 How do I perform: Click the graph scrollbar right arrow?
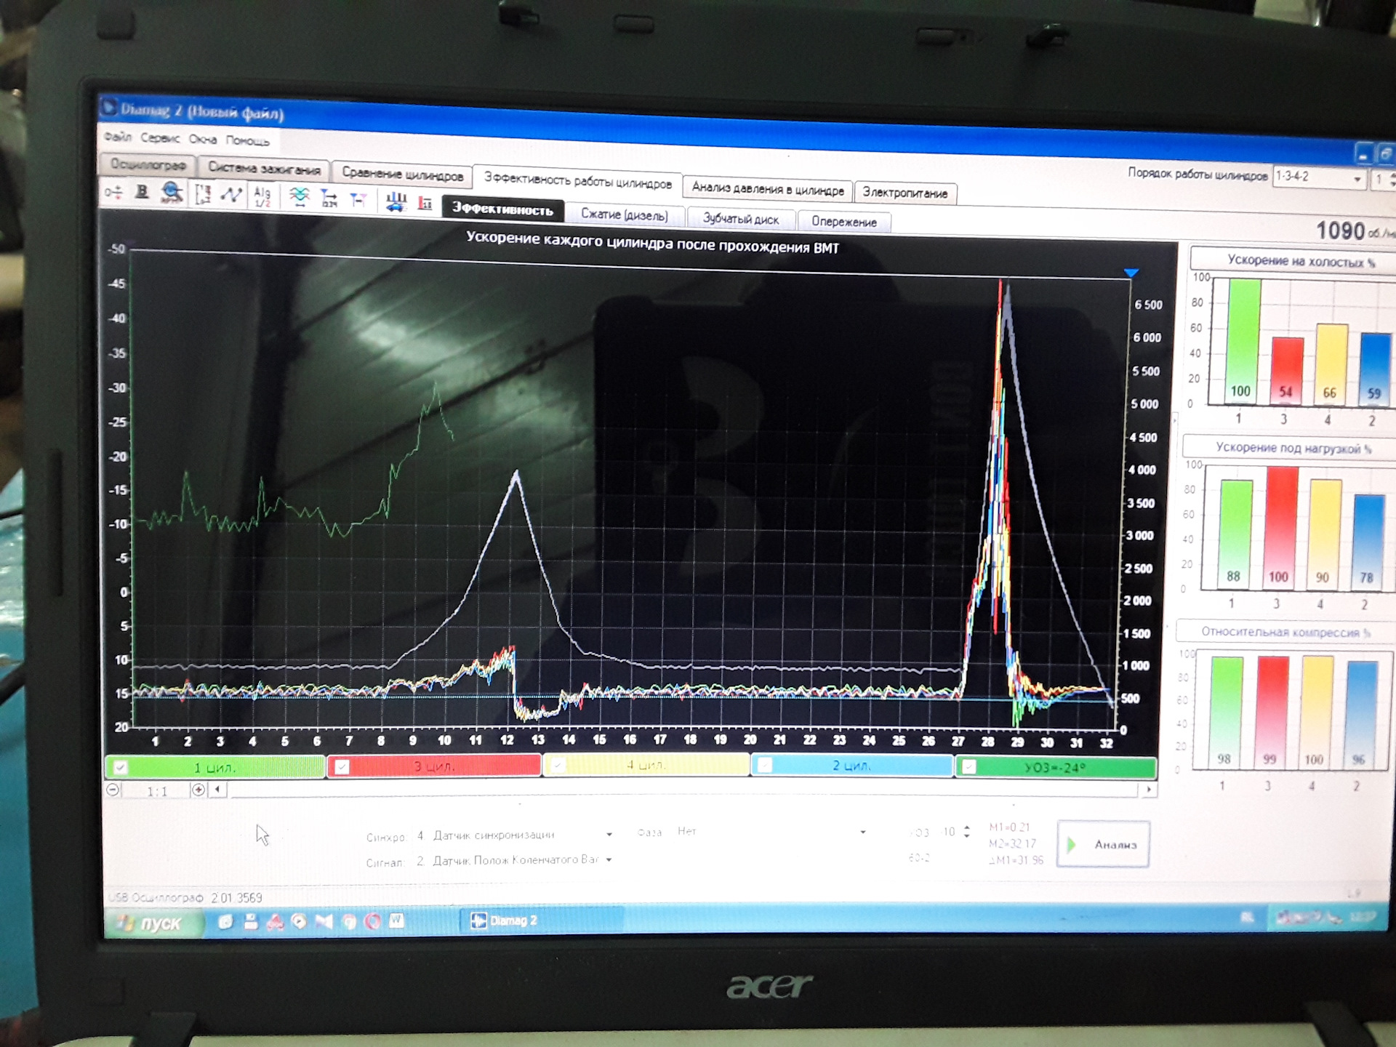(x=1147, y=789)
